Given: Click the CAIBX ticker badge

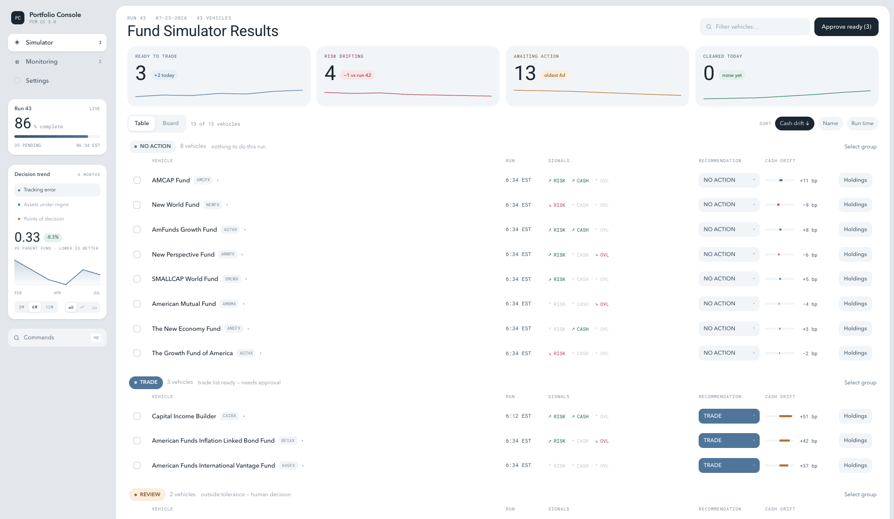Looking at the screenshot, I should point(229,416).
